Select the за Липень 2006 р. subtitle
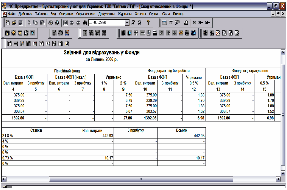Screen dimensions: 287x190 (x=102, y=60)
